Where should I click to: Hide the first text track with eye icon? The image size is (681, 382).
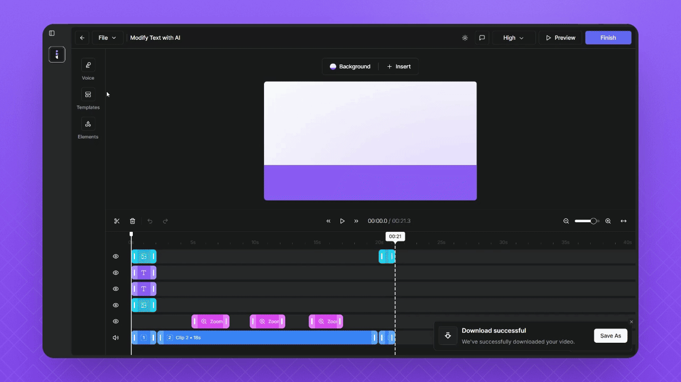116,273
